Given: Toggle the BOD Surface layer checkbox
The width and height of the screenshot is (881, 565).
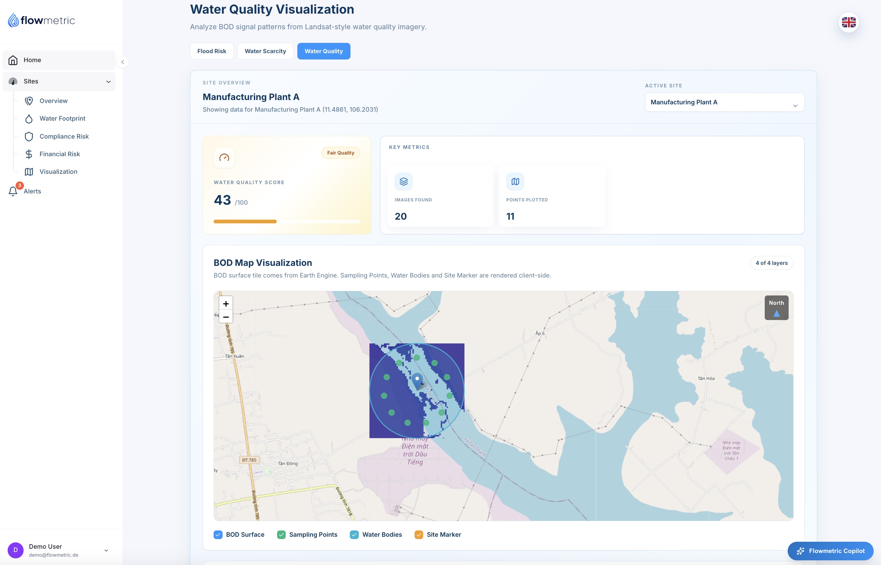Looking at the screenshot, I should click(x=218, y=534).
